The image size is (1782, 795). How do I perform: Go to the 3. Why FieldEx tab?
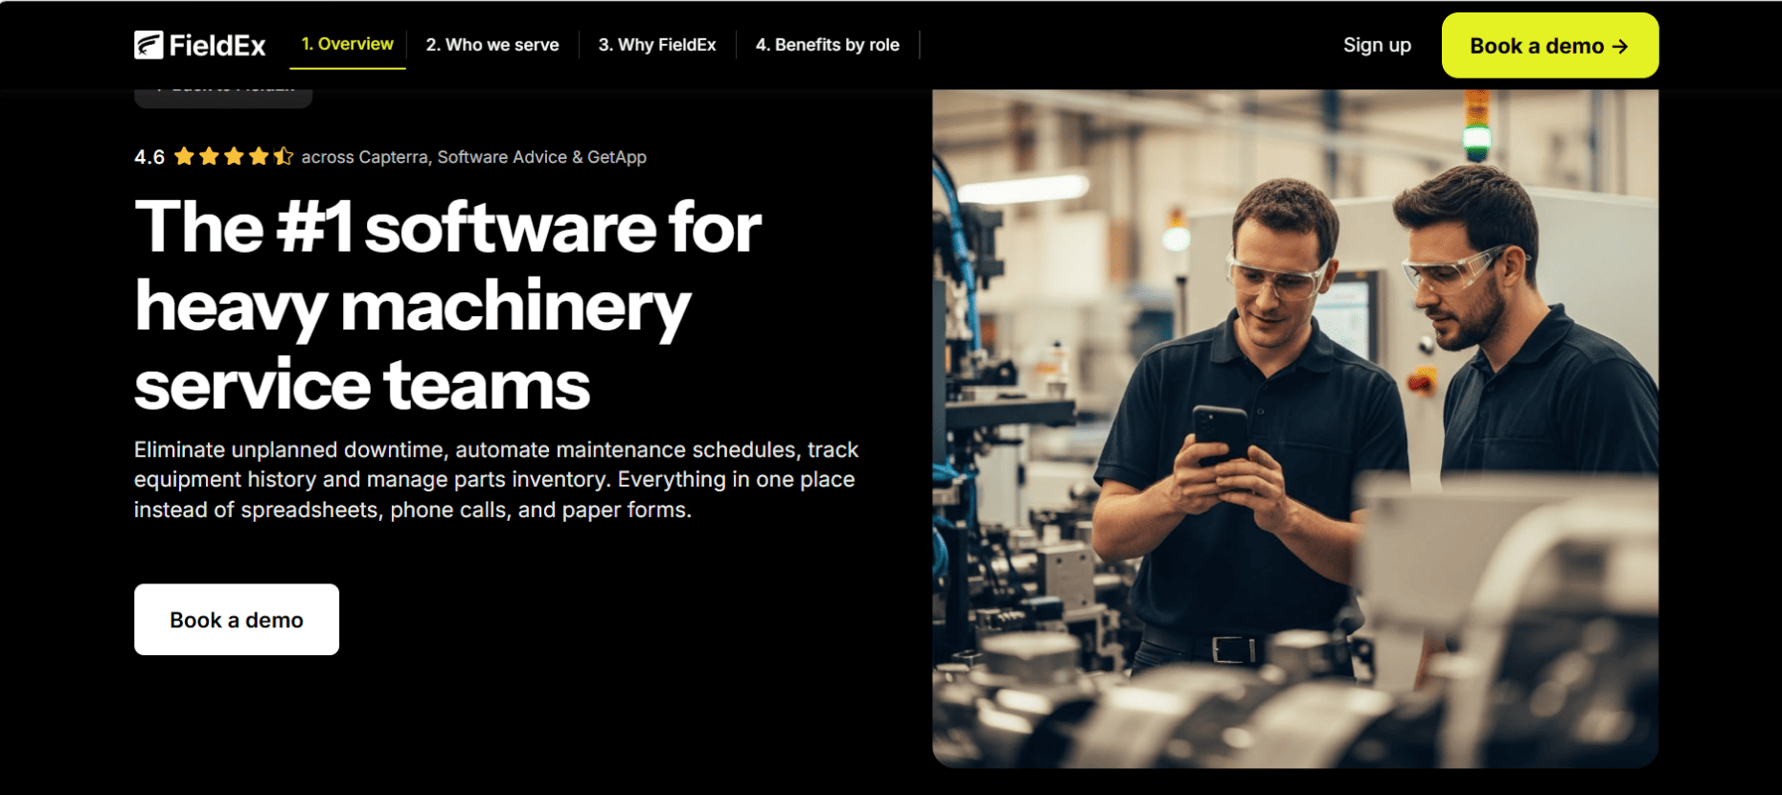(657, 45)
